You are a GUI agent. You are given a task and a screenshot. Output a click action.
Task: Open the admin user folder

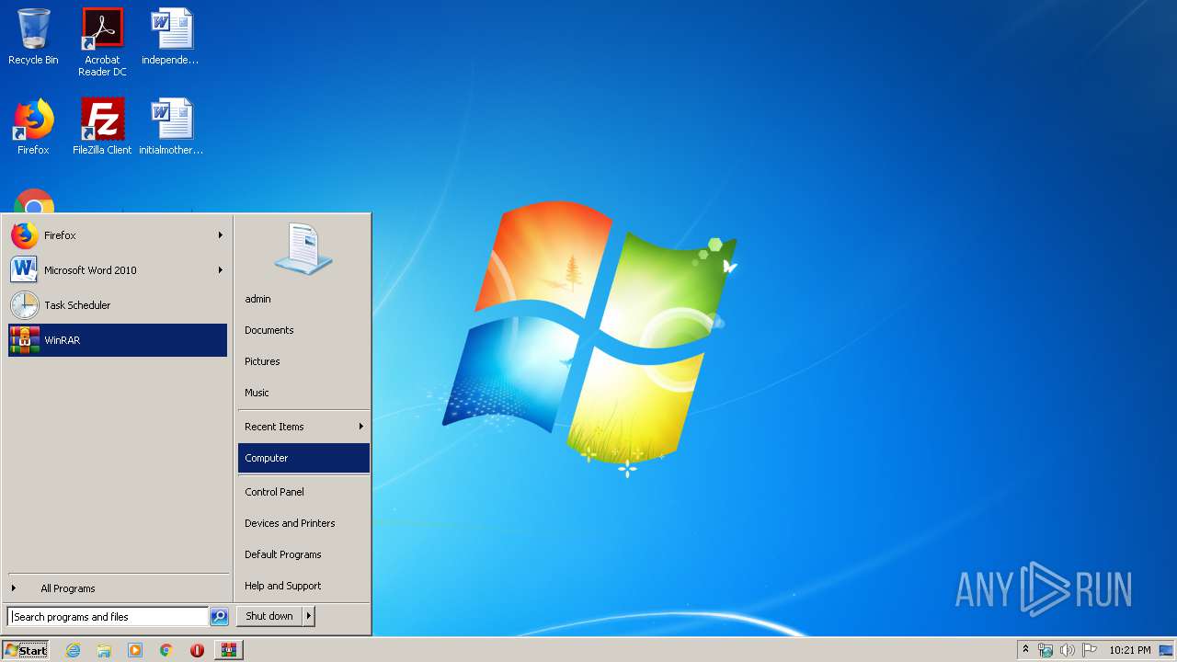point(303,299)
